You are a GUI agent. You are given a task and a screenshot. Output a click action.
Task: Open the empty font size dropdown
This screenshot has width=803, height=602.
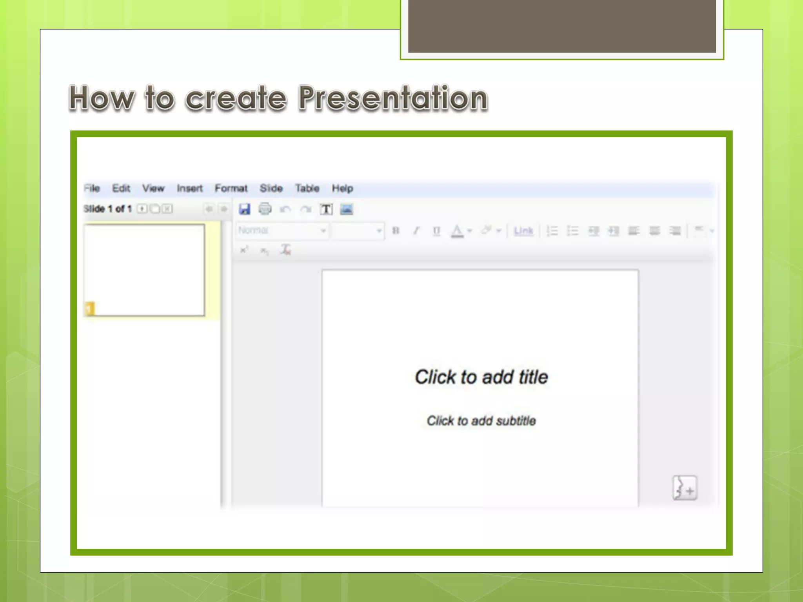pos(358,230)
